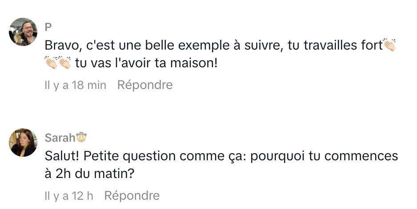Visit the 'Sarah' username profile link
Viewport: 417px width, 209px height.
60,138
